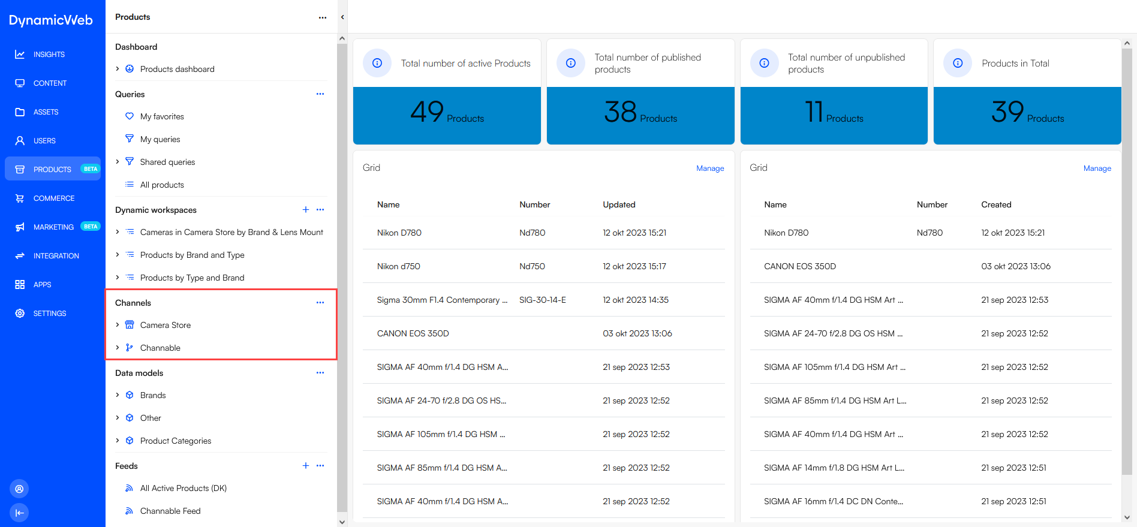Image resolution: width=1137 pixels, height=527 pixels.
Task: Open Dynamic workspaces options menu
Action: [x=320, y=210]
